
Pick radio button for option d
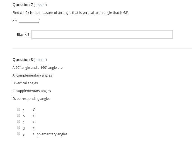[x=18, y=128]
